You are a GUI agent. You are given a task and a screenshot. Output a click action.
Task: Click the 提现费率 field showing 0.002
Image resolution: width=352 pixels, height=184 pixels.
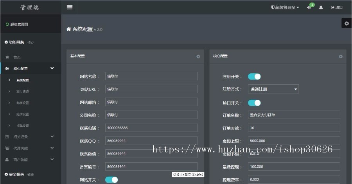tap(294, 180)
